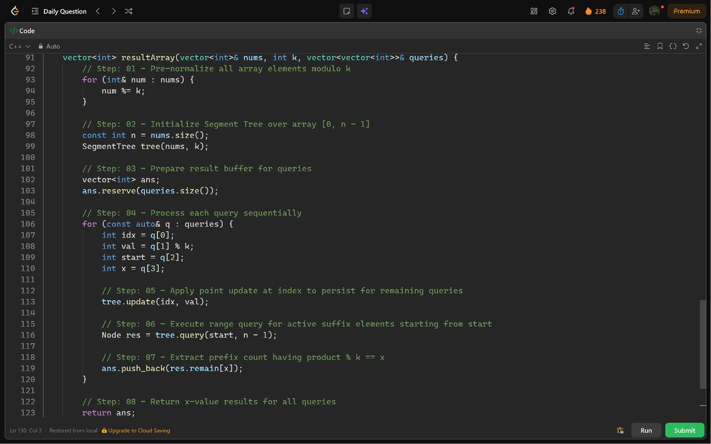Click the 'num %= k;' line
Image resolution: width=711 pixels, height=444 pixels.
tap(123, 91)
